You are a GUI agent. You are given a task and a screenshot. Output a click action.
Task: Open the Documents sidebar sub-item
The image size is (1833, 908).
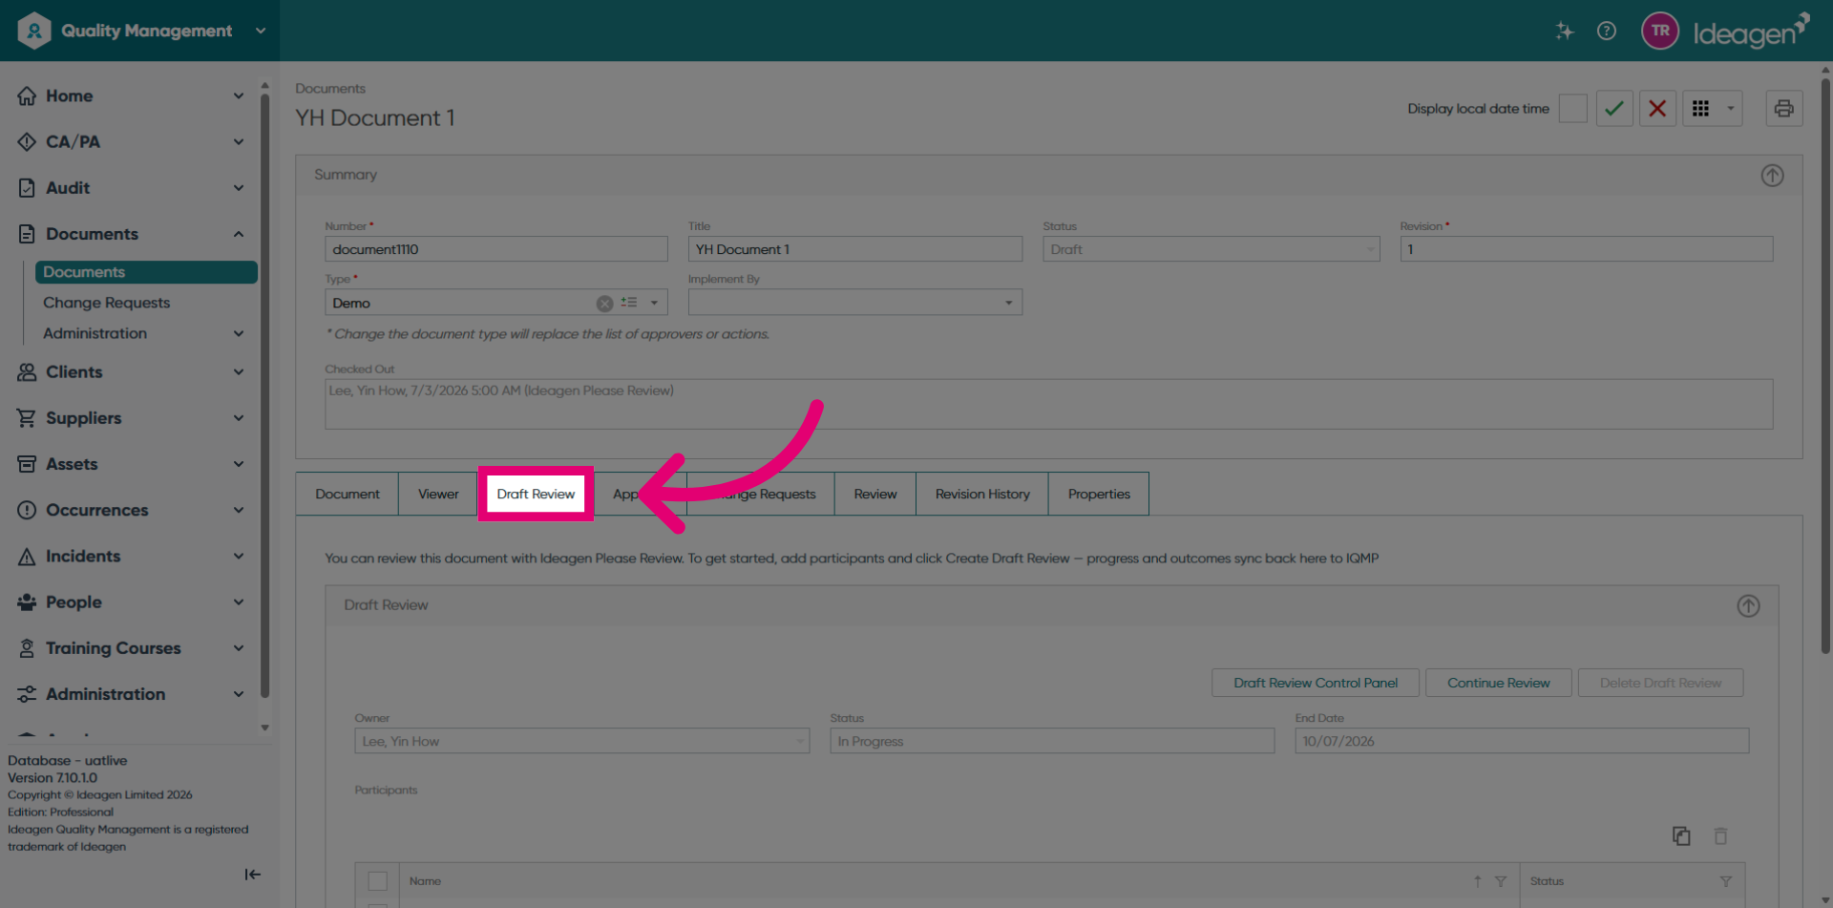tap(146, 272)
